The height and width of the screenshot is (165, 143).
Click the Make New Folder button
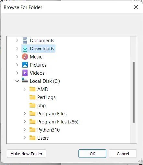[26, 154]
